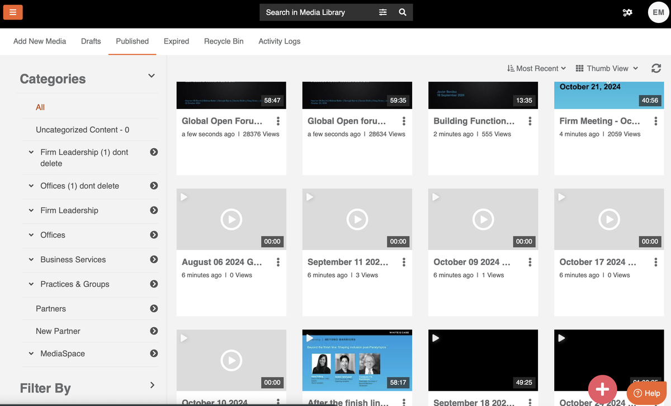This screenshot has height=406, width=671.
Task: Open EM user profile avatar
Action: (658, 12)
